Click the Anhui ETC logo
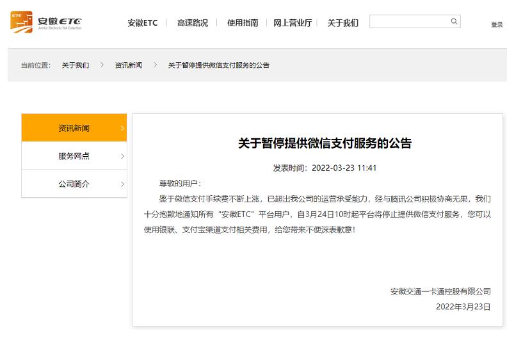The image size is (514, 338). point(46,22)
